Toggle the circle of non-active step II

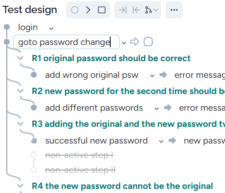point(34,170)
